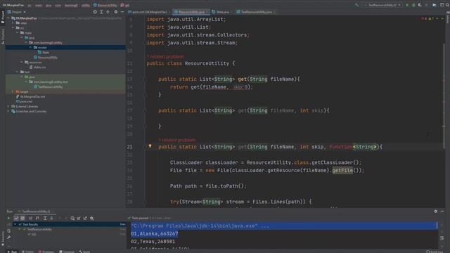Toggle Show Passed tests in Run toolbar
450x253 pixels.
pos(16,219)
